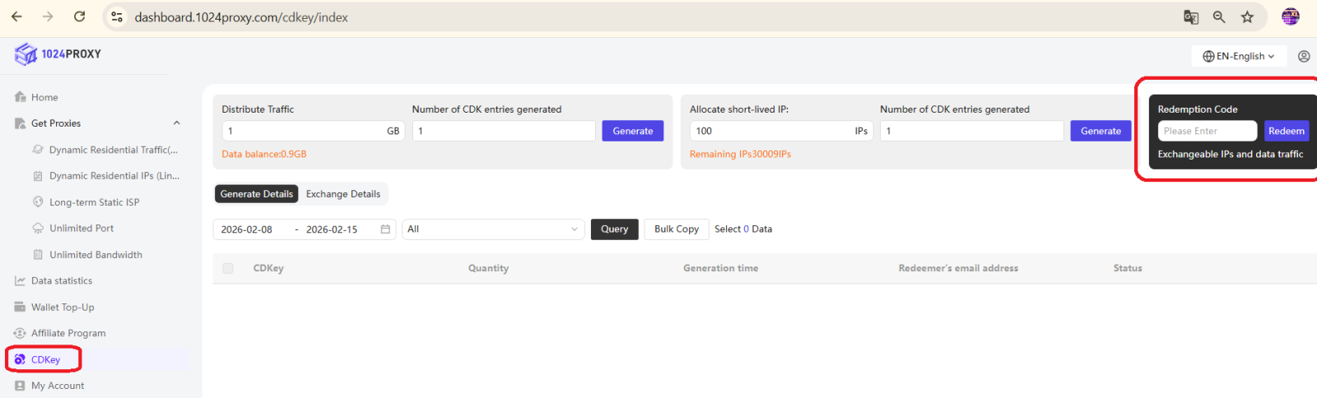1317x398 pixels.
Task: Click the browser translate page icon
Action: (x=1191, y=17)
